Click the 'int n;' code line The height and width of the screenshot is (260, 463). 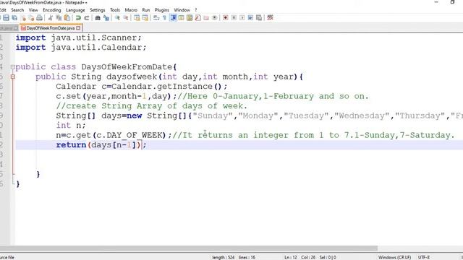pyautogui.click(x=71, y=125)
